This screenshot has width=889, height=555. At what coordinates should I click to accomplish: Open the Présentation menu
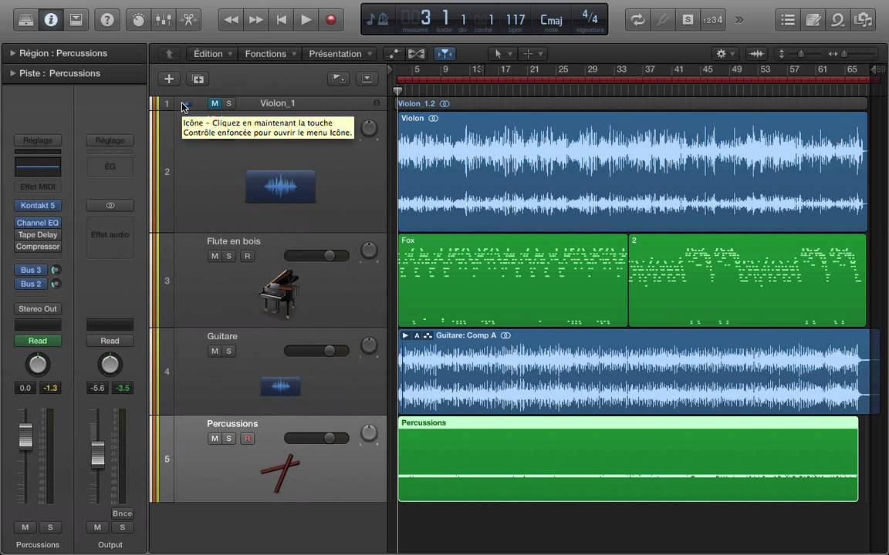(x=340, y=54)
